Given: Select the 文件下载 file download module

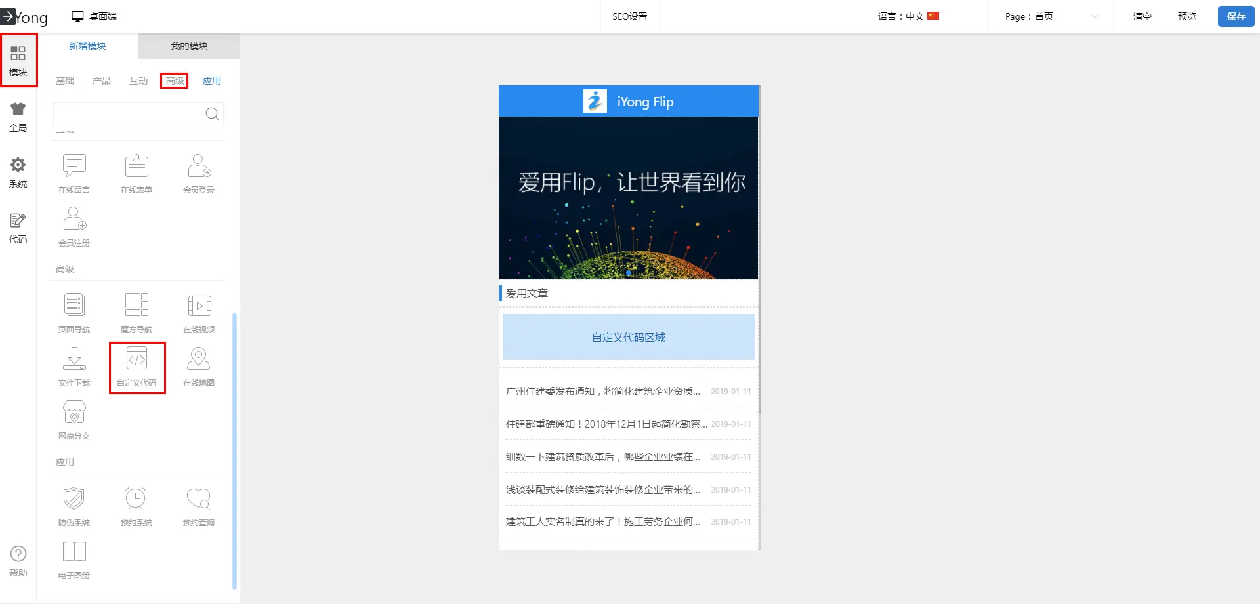Looking at the screenshot, I should (74, 367).
